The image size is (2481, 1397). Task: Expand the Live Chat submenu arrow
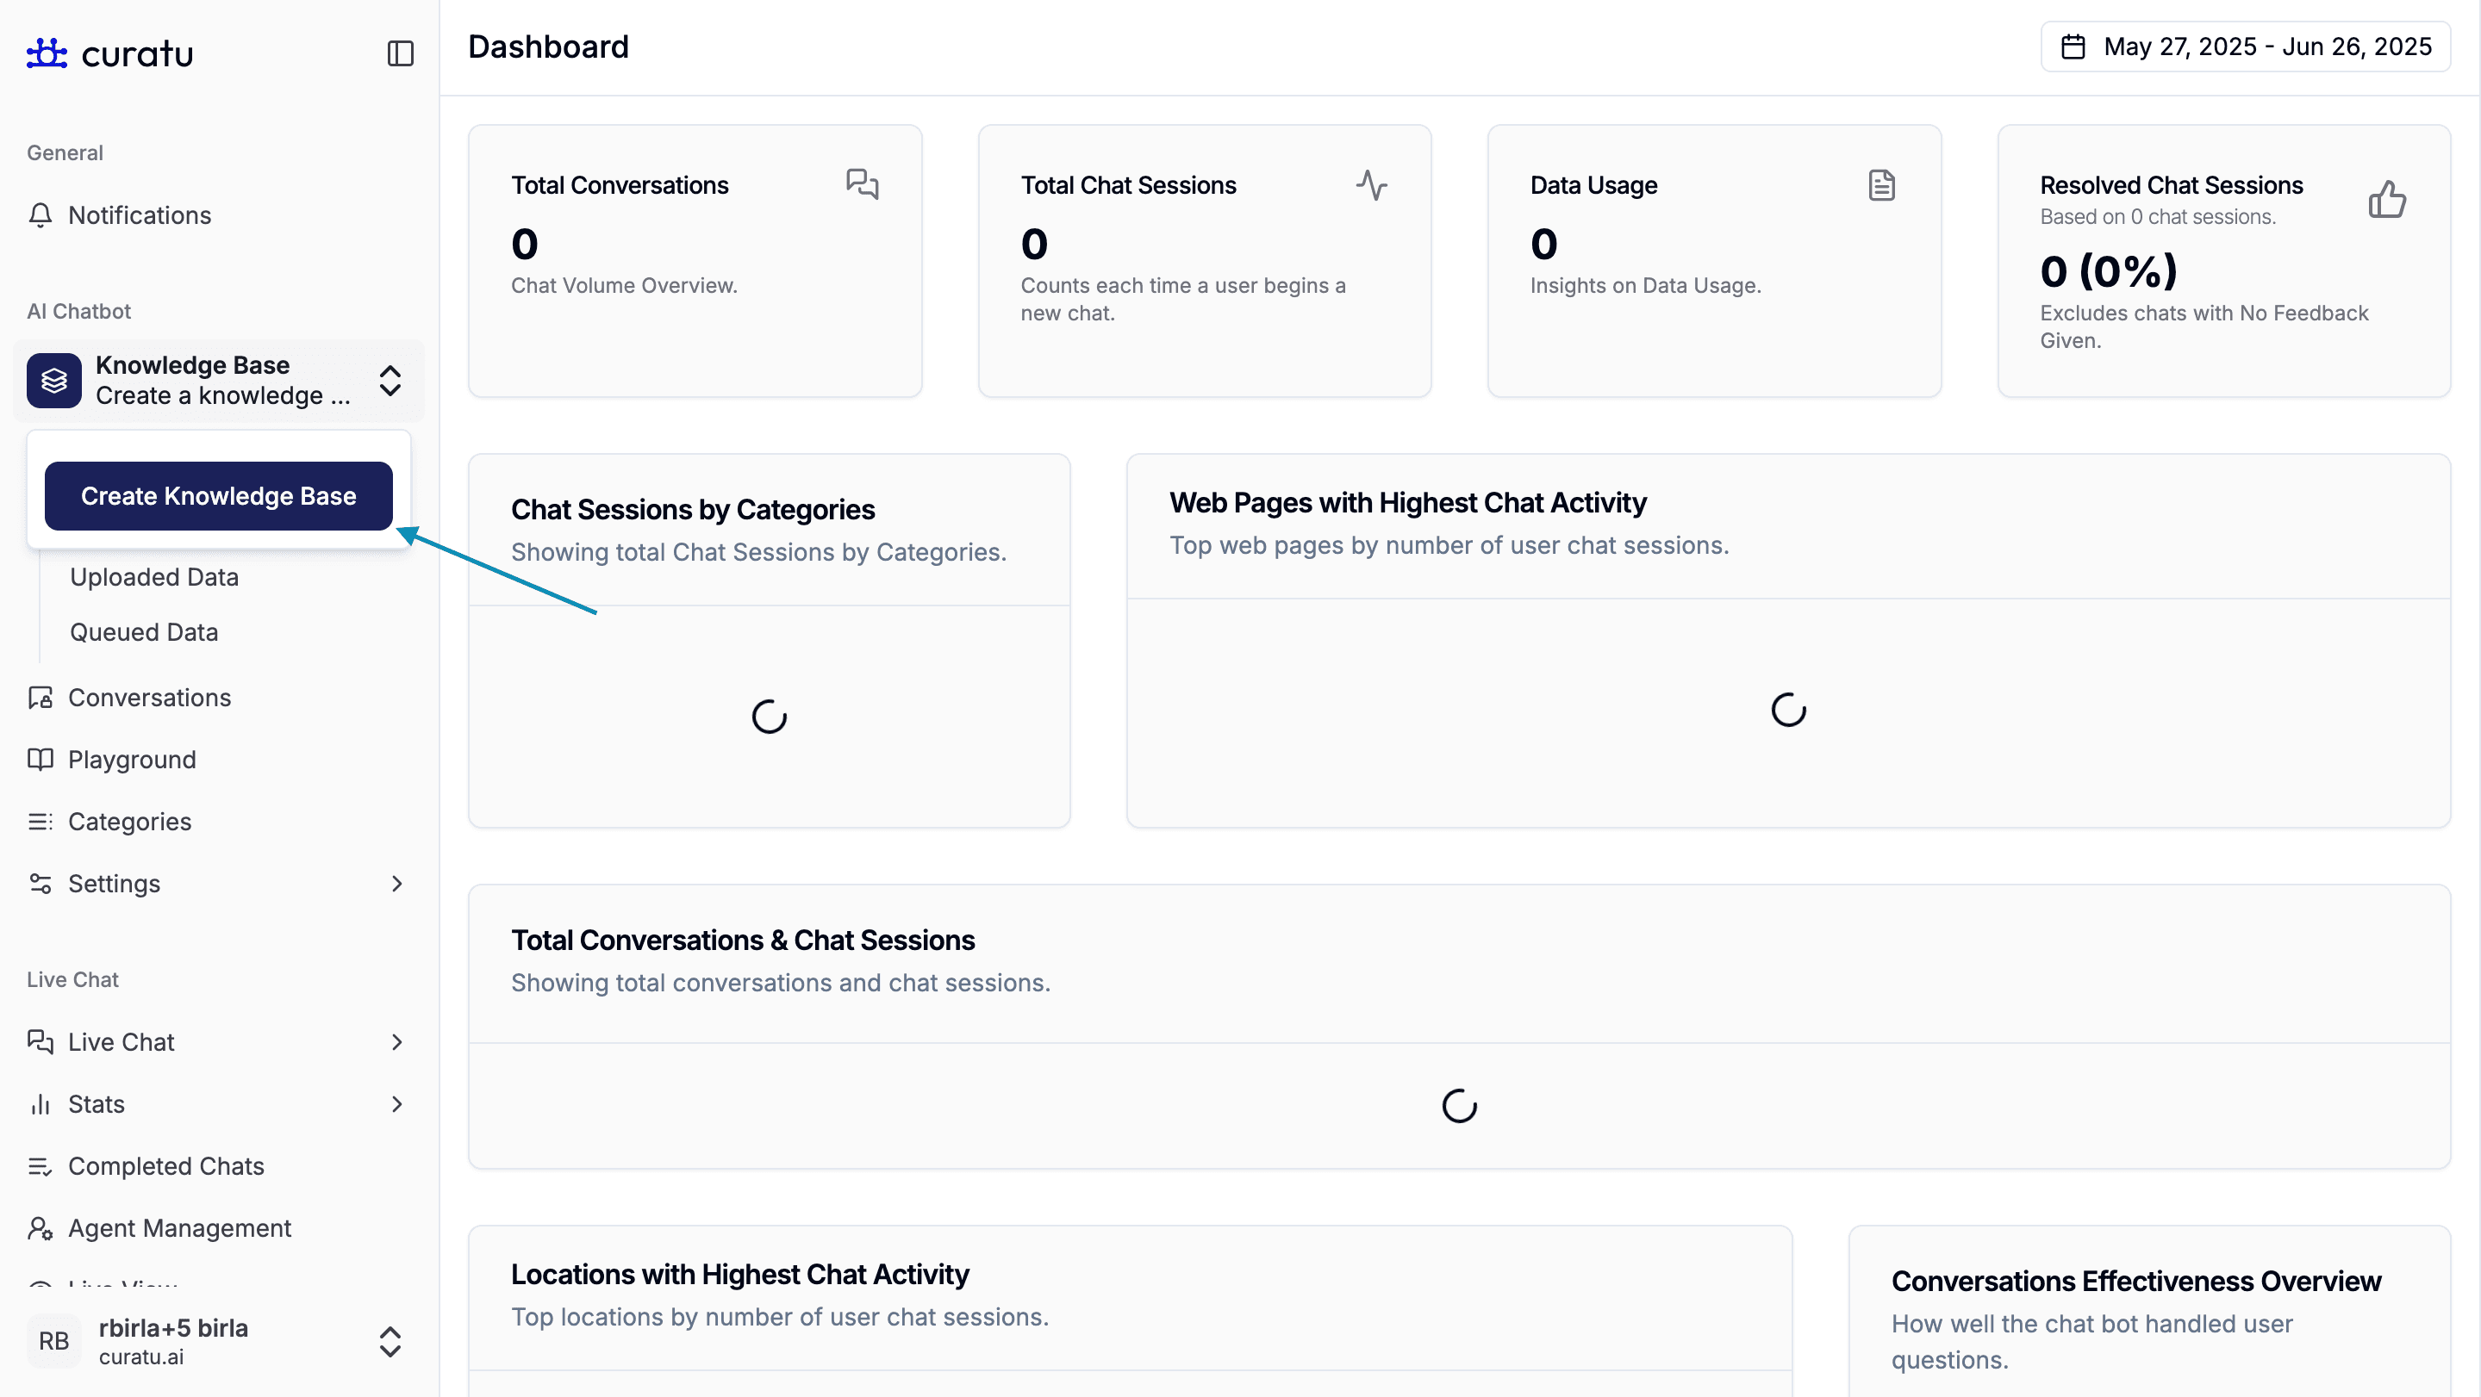pyautogui.click(x=396, y=1042)
